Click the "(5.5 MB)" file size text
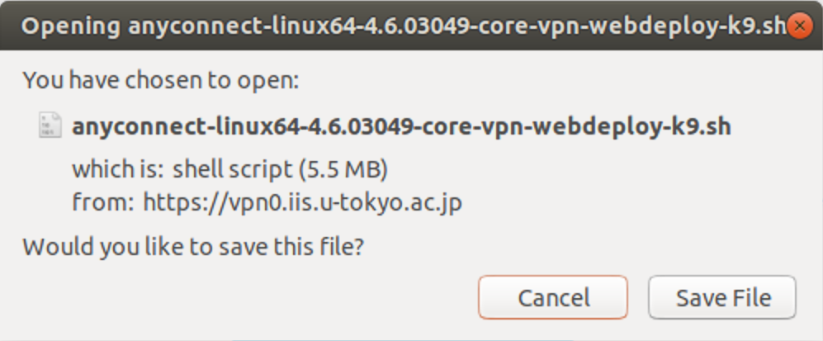 tap(343, 169)
